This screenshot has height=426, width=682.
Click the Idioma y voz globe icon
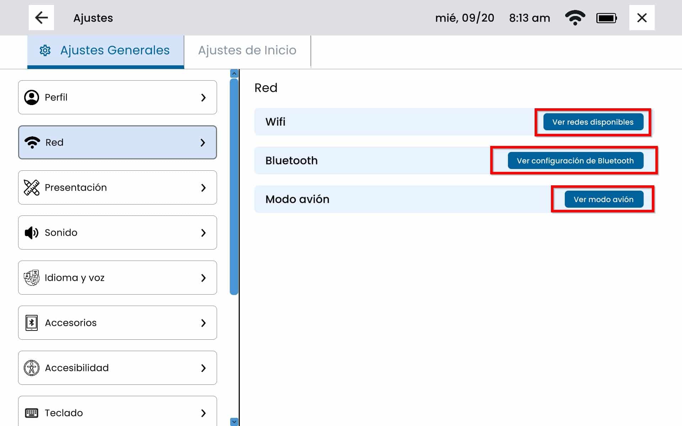tap(32, 278)
